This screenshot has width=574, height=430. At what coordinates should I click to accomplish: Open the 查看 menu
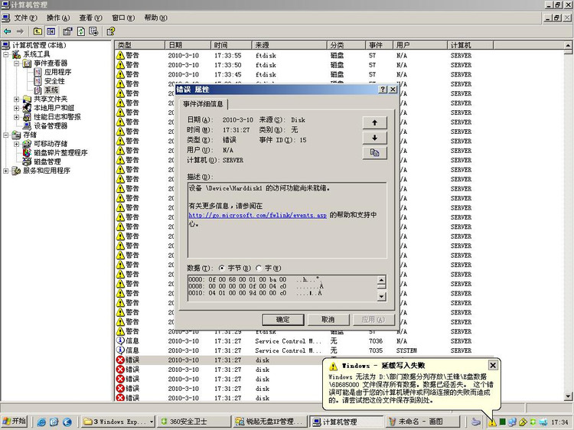coord(90,18)
